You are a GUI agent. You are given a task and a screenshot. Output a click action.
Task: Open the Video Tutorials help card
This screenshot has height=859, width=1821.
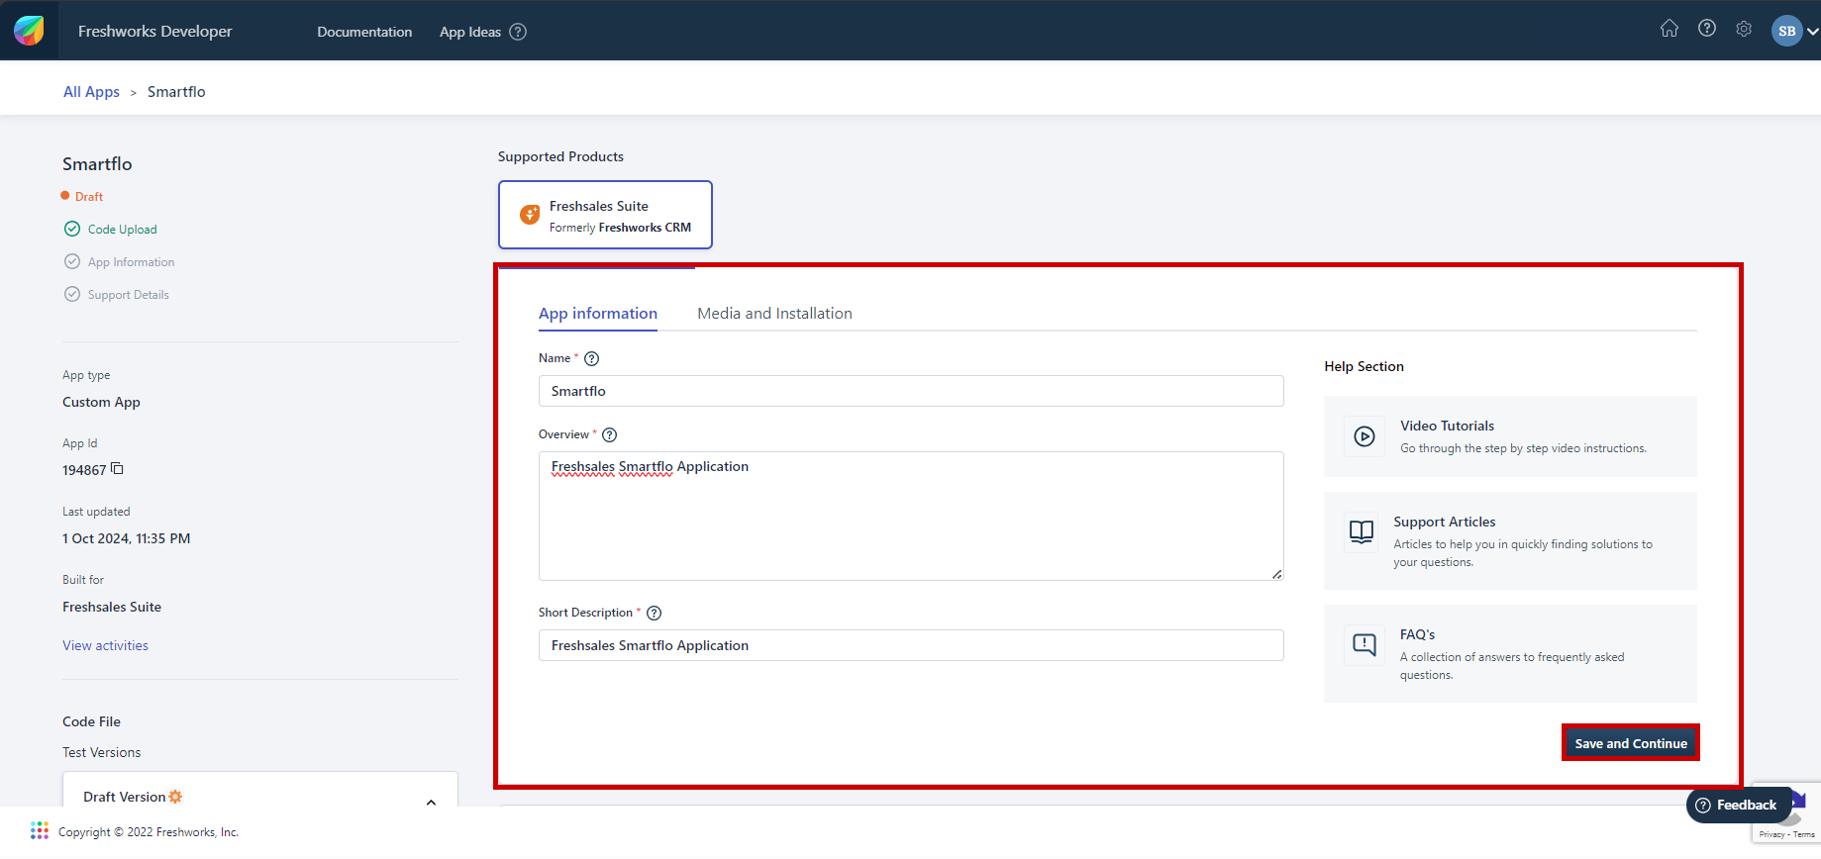pos(1510,436)
